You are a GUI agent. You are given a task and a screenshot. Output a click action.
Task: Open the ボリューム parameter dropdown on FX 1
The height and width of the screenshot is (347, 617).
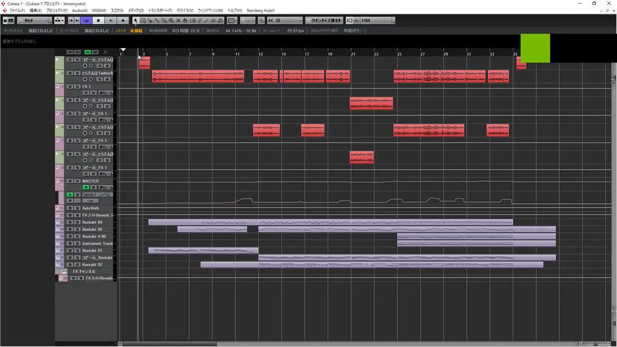point(106,93)
